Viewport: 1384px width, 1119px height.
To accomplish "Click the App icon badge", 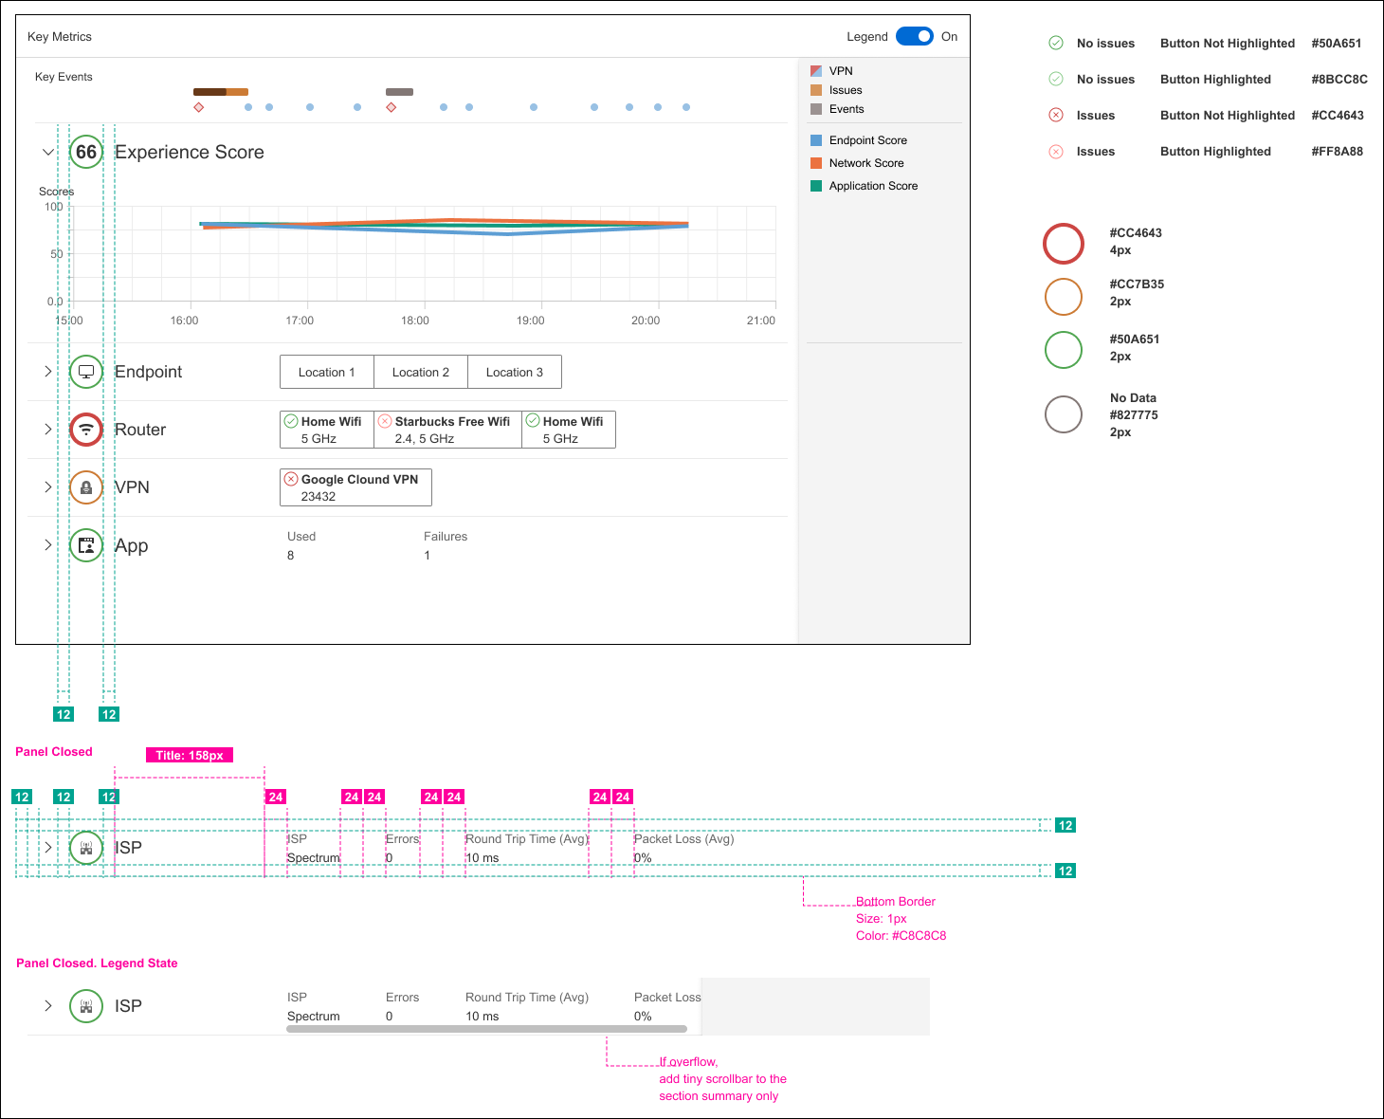I will (86, 545).
